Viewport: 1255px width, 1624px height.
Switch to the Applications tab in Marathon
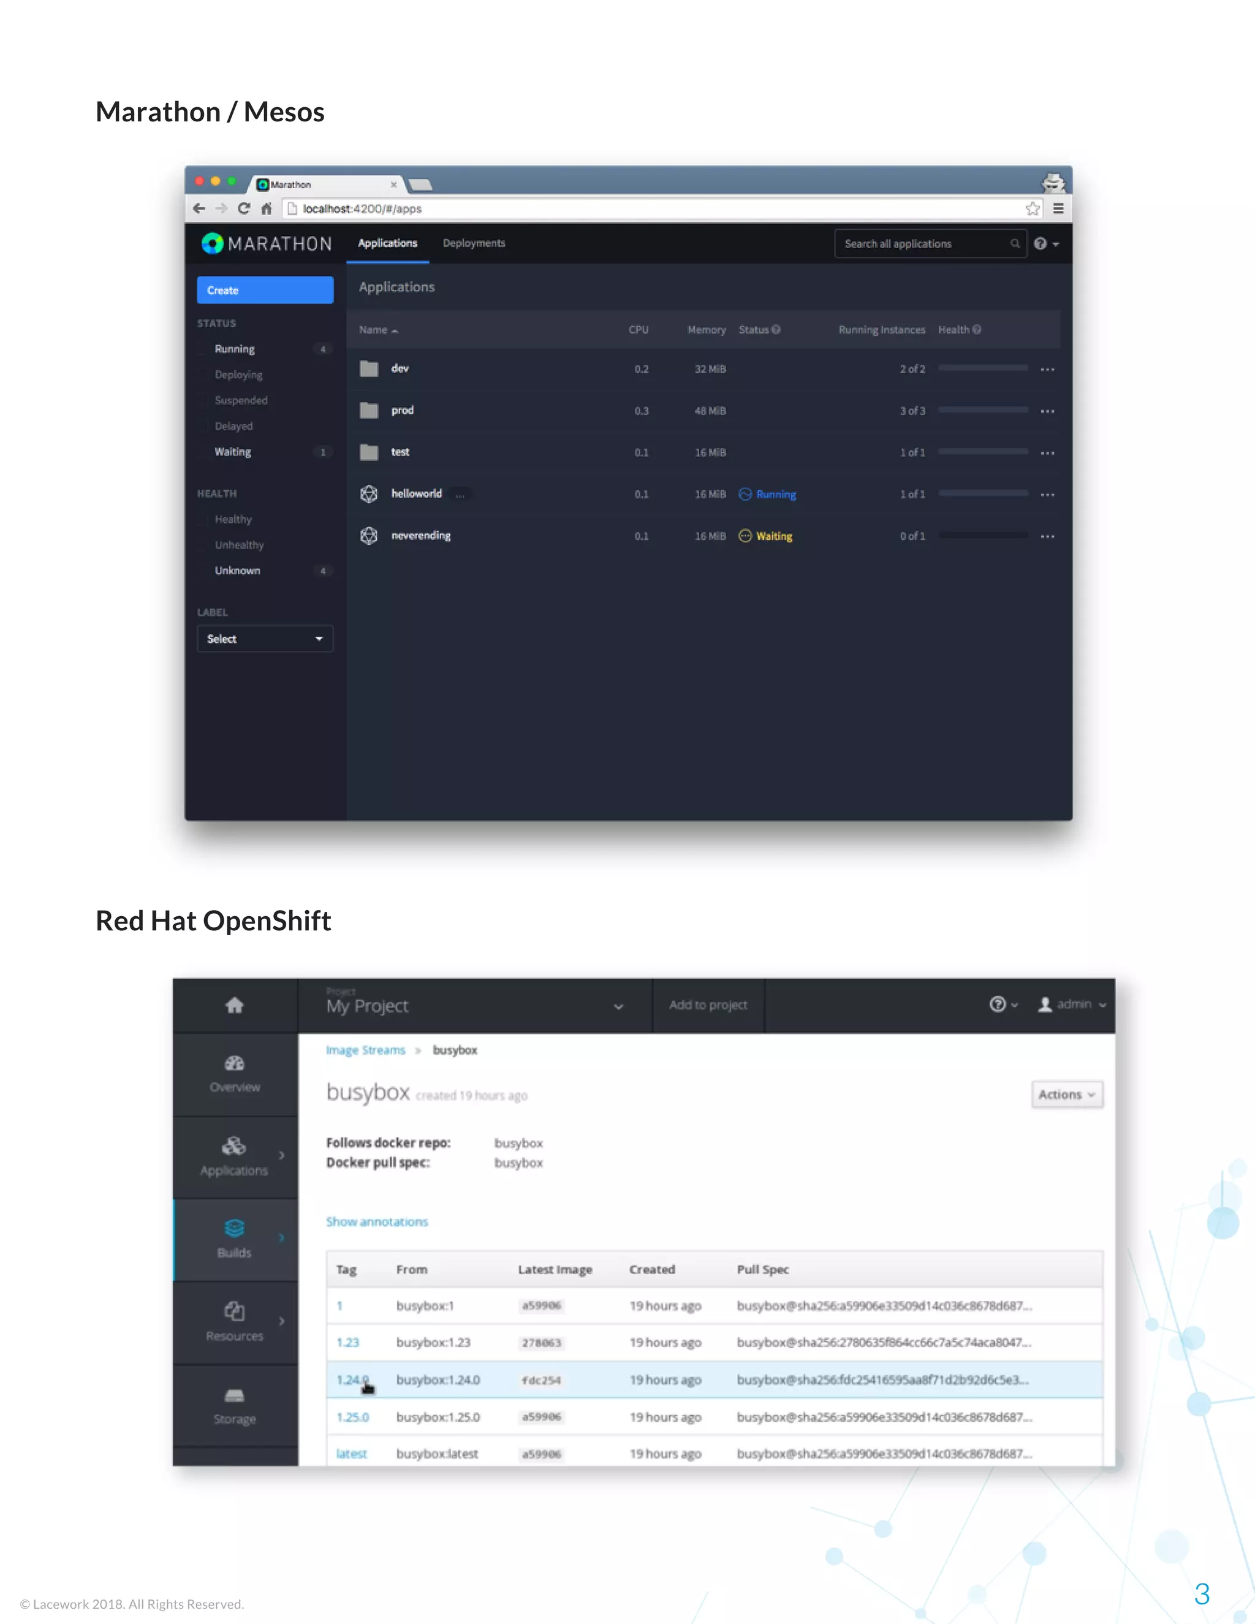click(x=387, y=243)
